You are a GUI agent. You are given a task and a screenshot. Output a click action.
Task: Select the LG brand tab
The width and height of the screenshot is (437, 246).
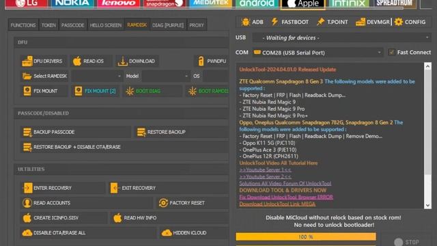pyautogui.click(x=27, y=3)
